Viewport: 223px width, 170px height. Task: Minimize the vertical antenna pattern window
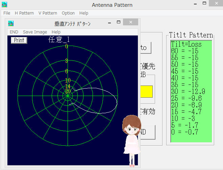click(109, 23)
